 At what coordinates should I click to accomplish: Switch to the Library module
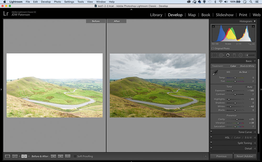tap(156, 15)
